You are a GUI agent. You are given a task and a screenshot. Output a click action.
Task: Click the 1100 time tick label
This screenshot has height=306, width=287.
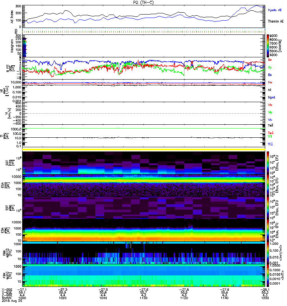(x=143, y=298)
